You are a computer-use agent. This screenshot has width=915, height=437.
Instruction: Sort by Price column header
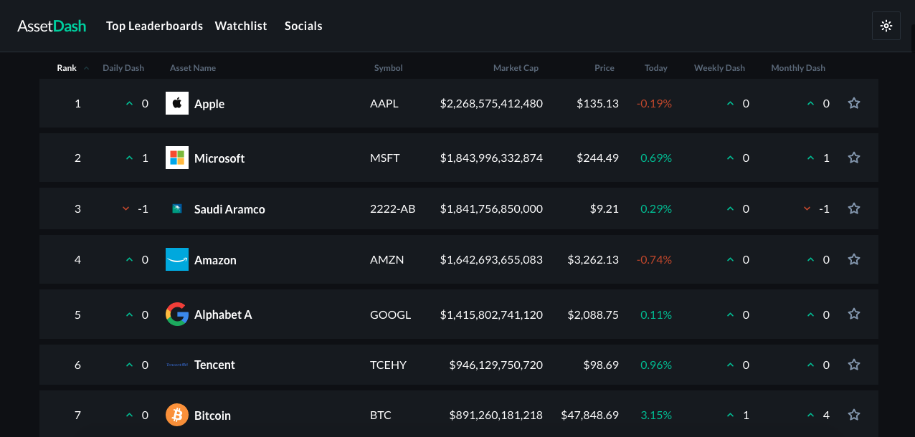pyautogui.click(x=605, y=68)
